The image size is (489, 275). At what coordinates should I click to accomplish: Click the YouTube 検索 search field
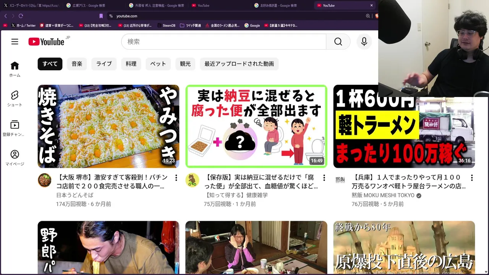[x=224, y=42]
